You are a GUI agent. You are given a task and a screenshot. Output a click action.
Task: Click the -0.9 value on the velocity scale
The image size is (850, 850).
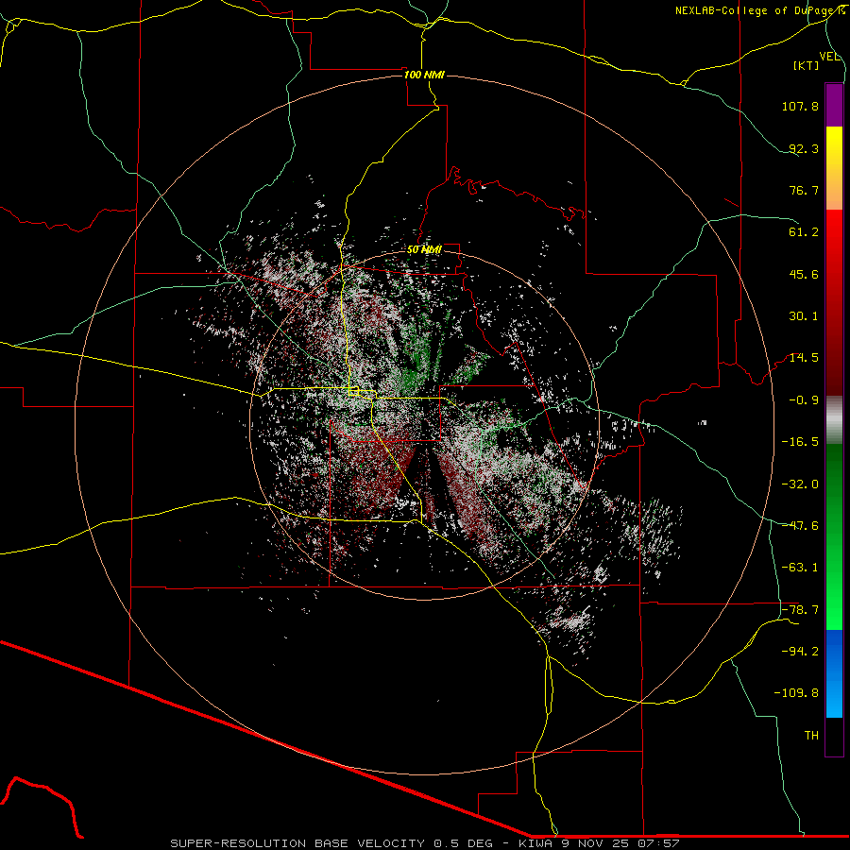pos(804,400)
